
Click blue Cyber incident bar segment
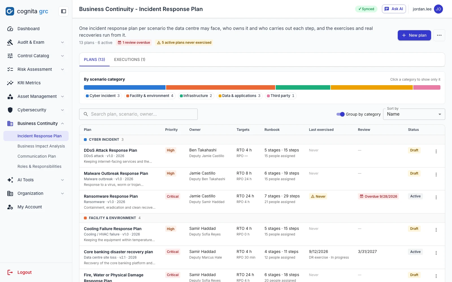click(x=125, y=87)
